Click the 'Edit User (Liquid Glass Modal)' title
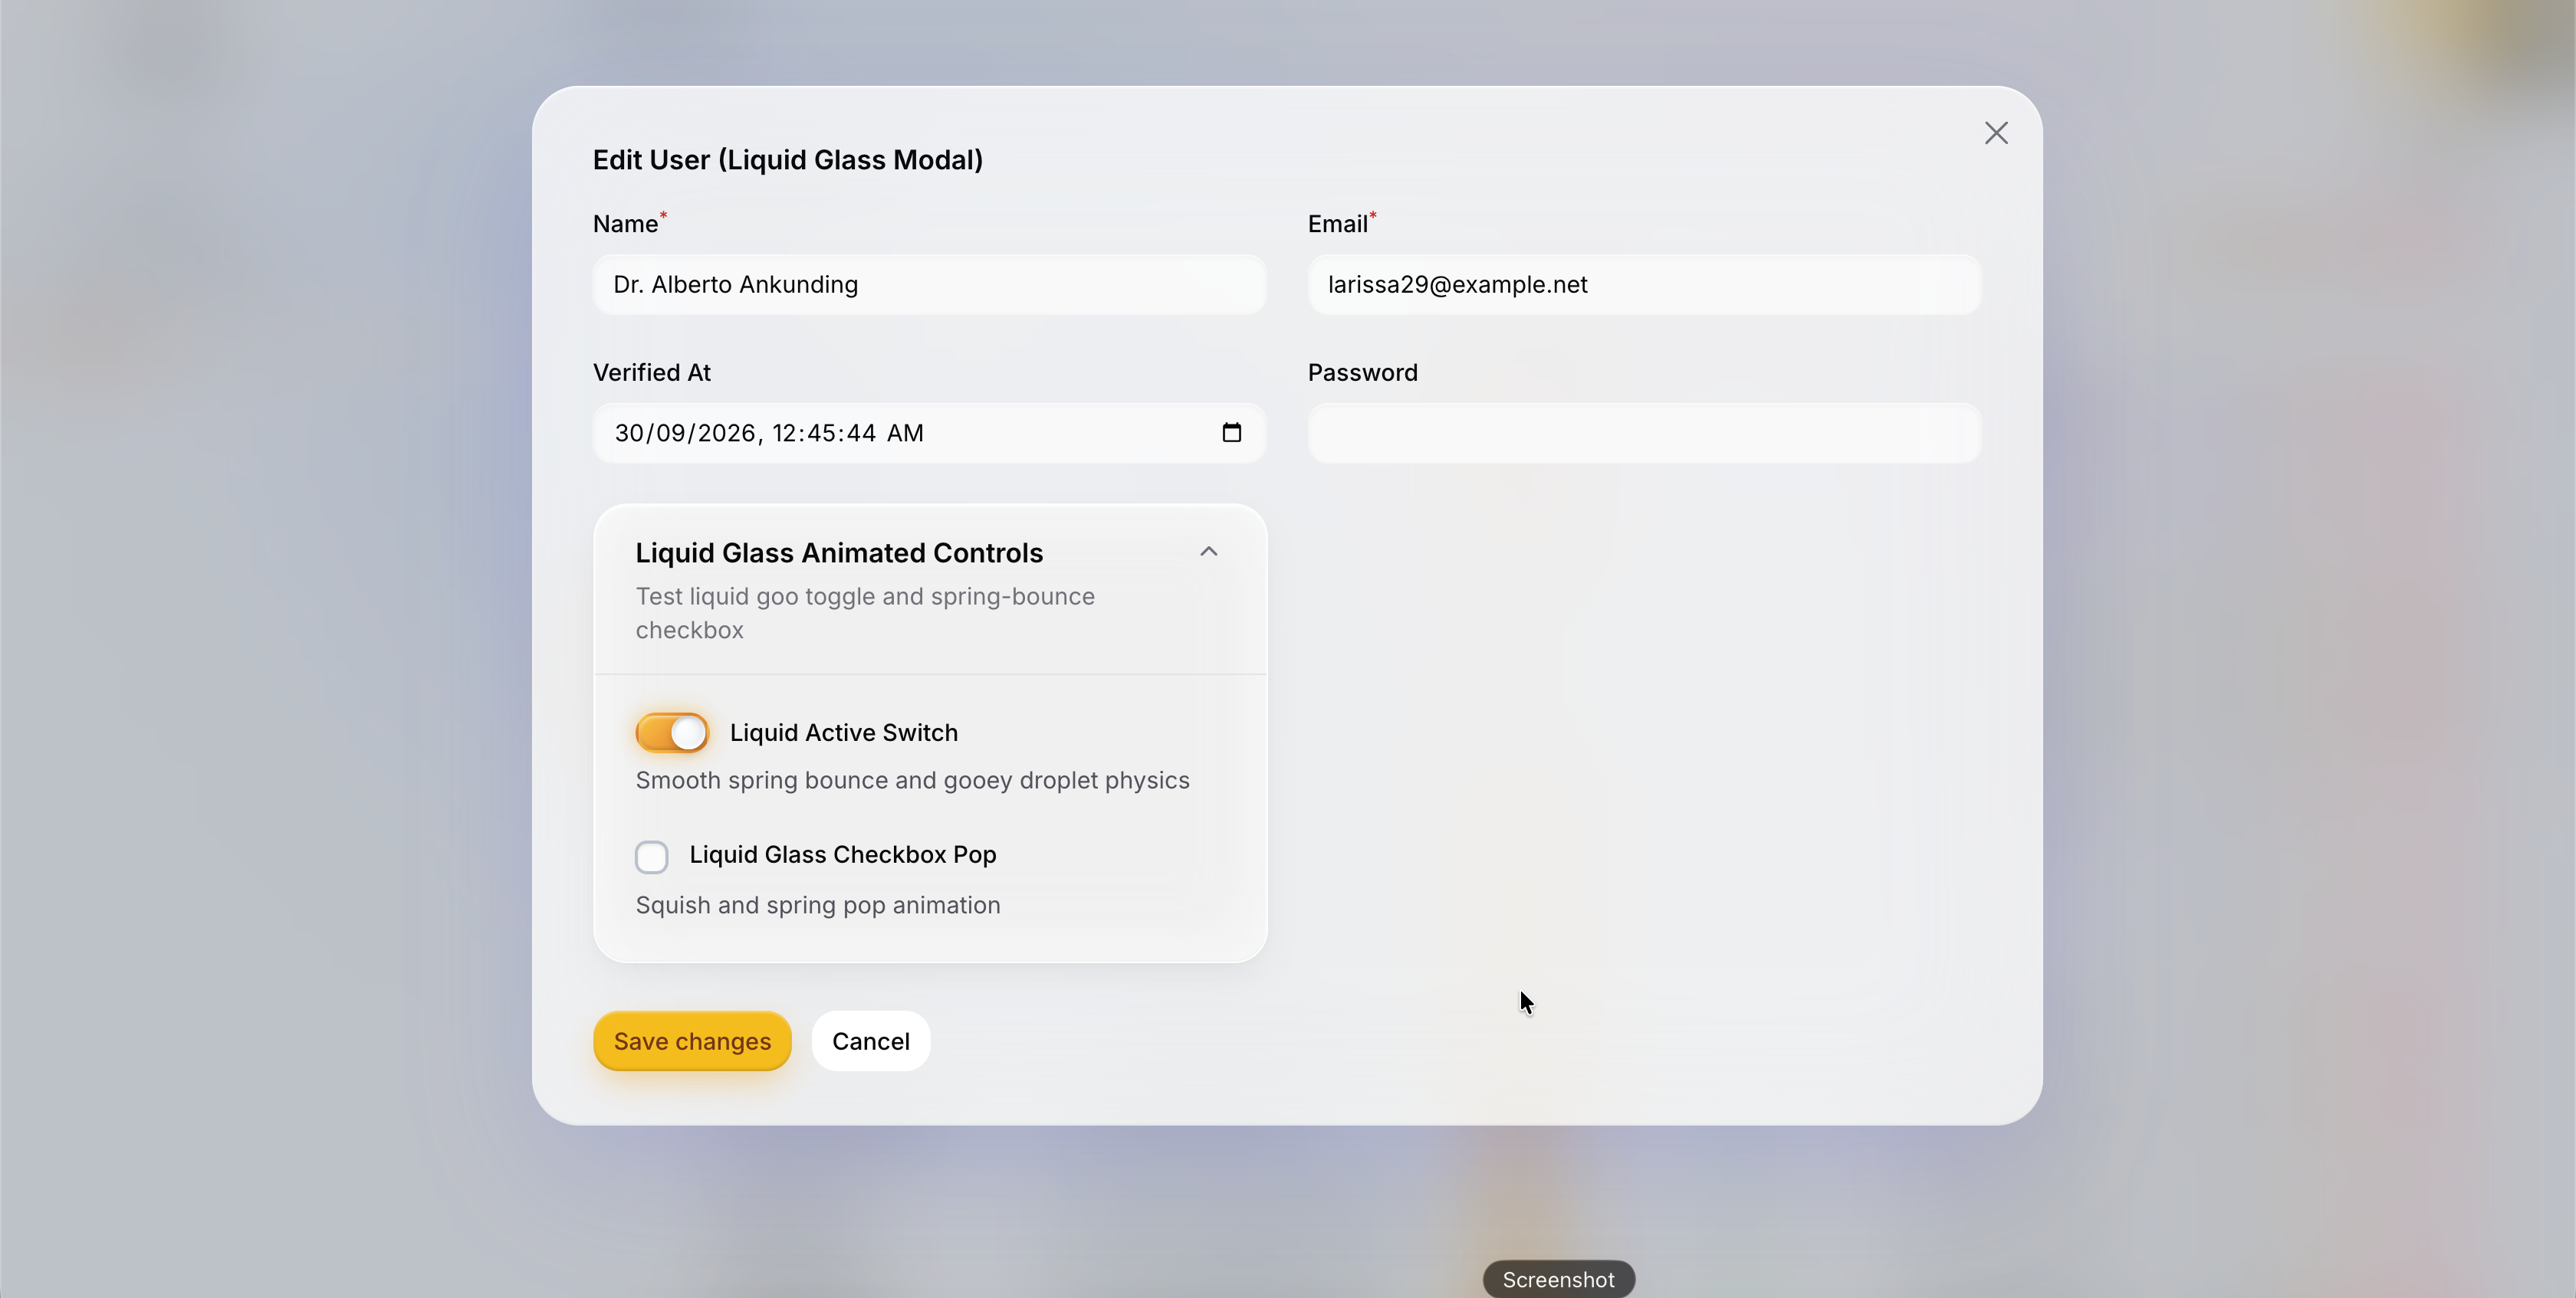 coord(788,160)
